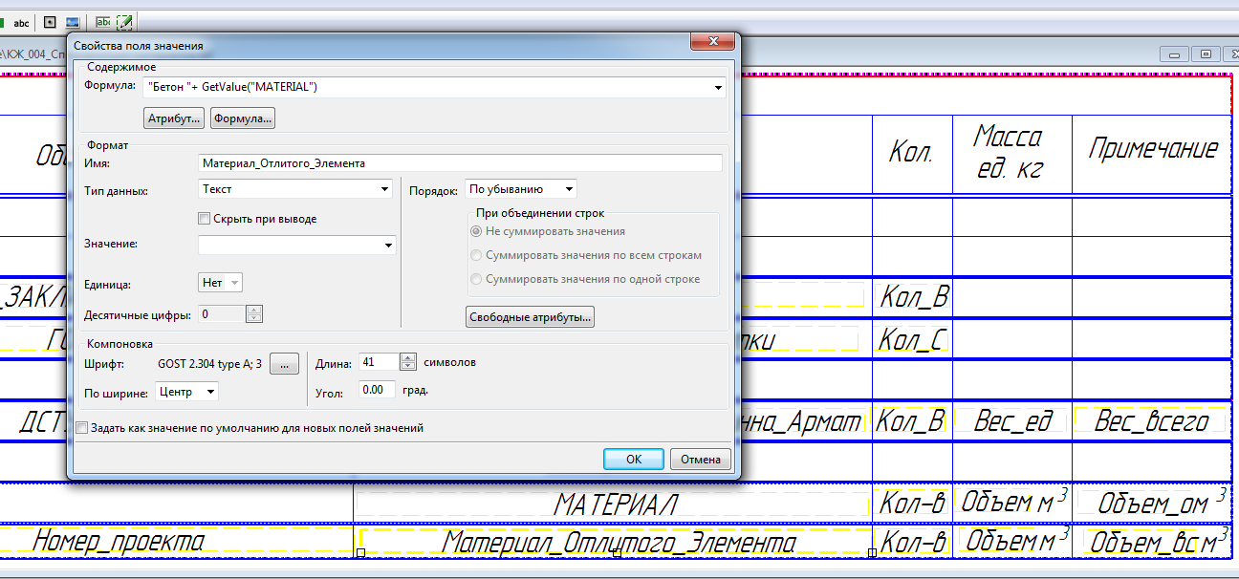The image size is (1239, 579).
Task: Click the Угол angle input field
Action: click(x=377, y=390)
